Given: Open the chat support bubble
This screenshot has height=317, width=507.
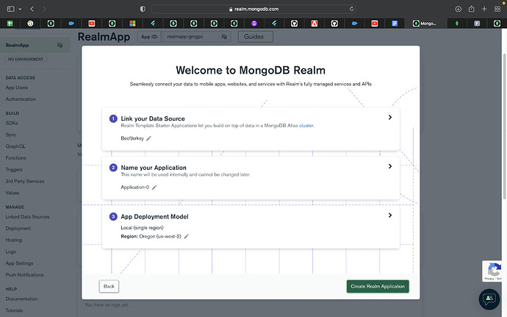Looking at the screenshot, I should click(x=489, y=299).
